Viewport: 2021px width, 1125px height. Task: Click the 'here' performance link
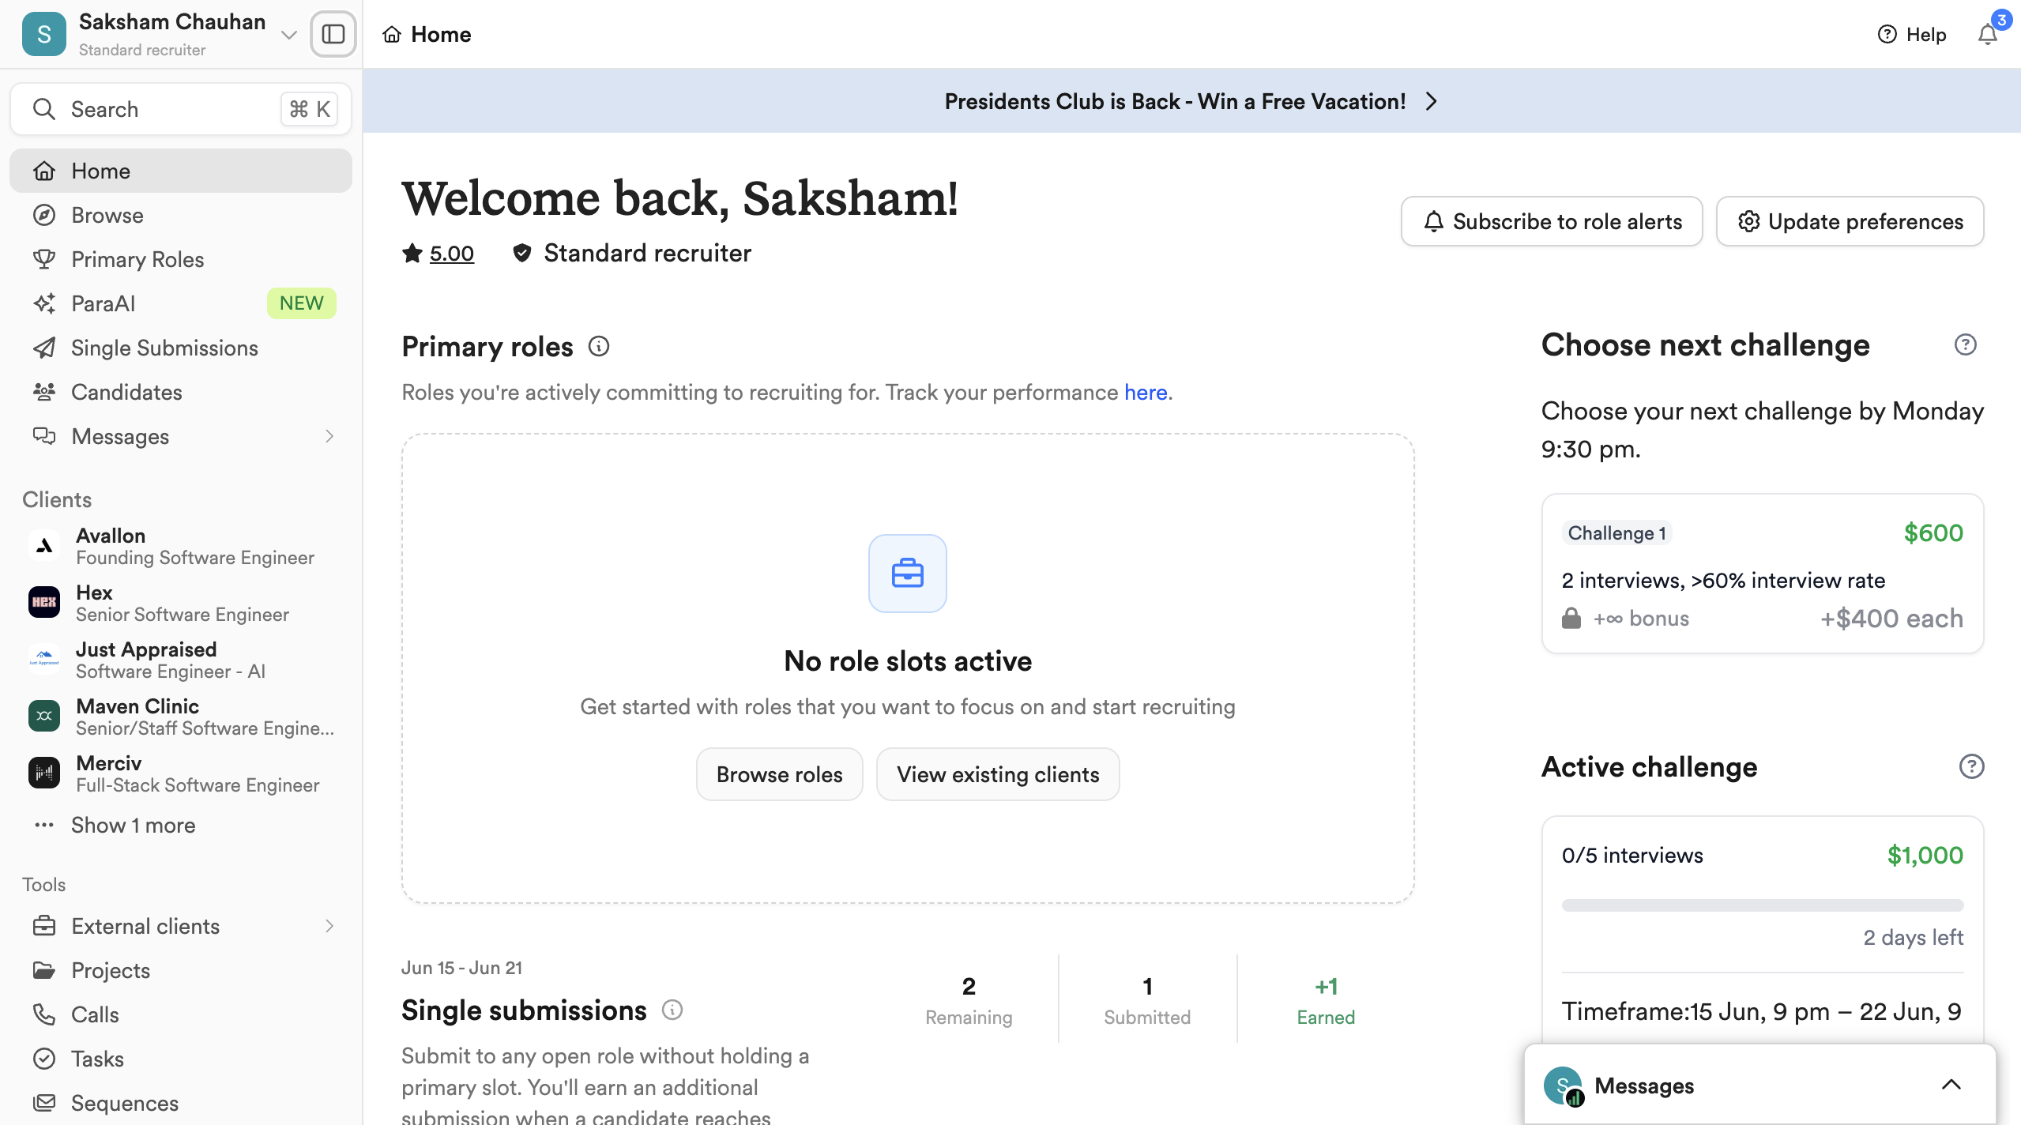point(1146,392)
